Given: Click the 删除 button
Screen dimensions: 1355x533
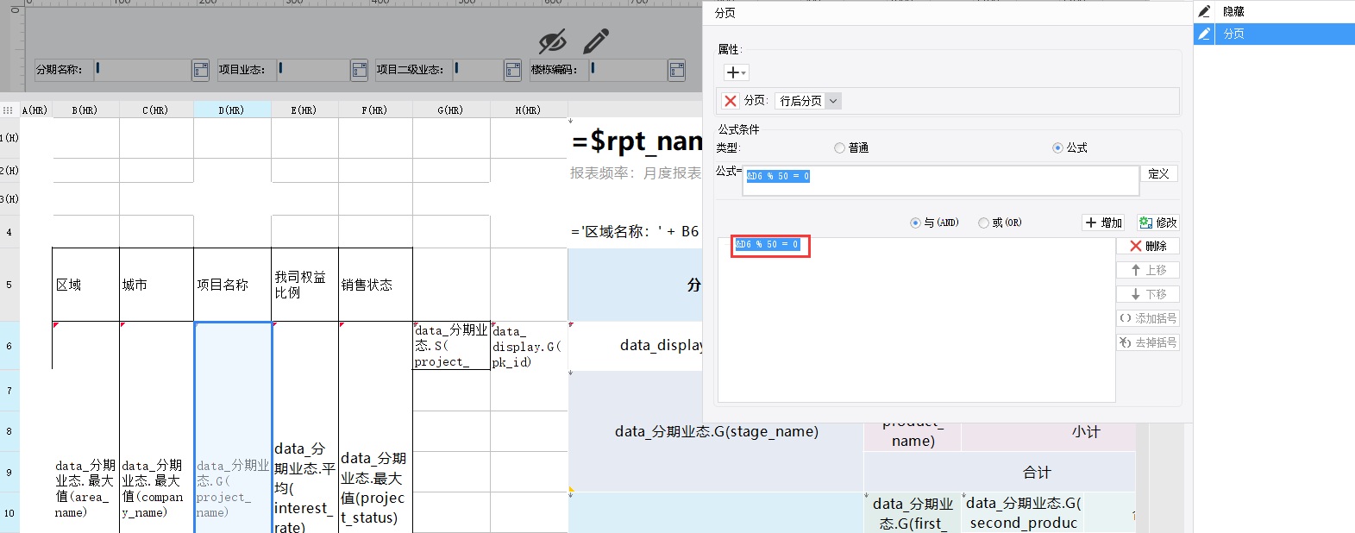Looking at the screenshot, I should [x=1148, y=246].
